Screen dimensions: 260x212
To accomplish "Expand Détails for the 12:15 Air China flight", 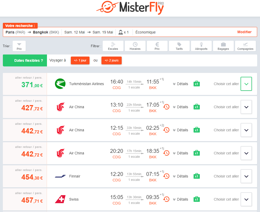I will [180, 130].
